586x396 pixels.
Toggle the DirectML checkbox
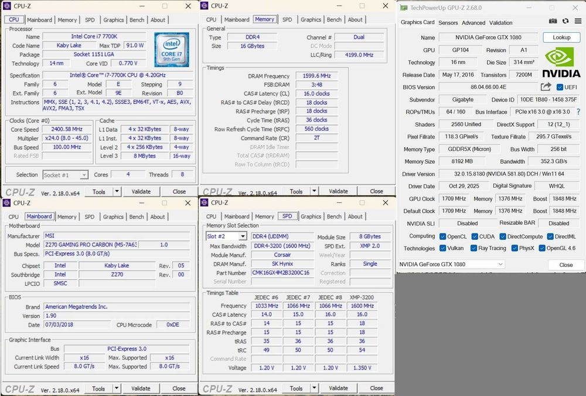click(550, 236)
